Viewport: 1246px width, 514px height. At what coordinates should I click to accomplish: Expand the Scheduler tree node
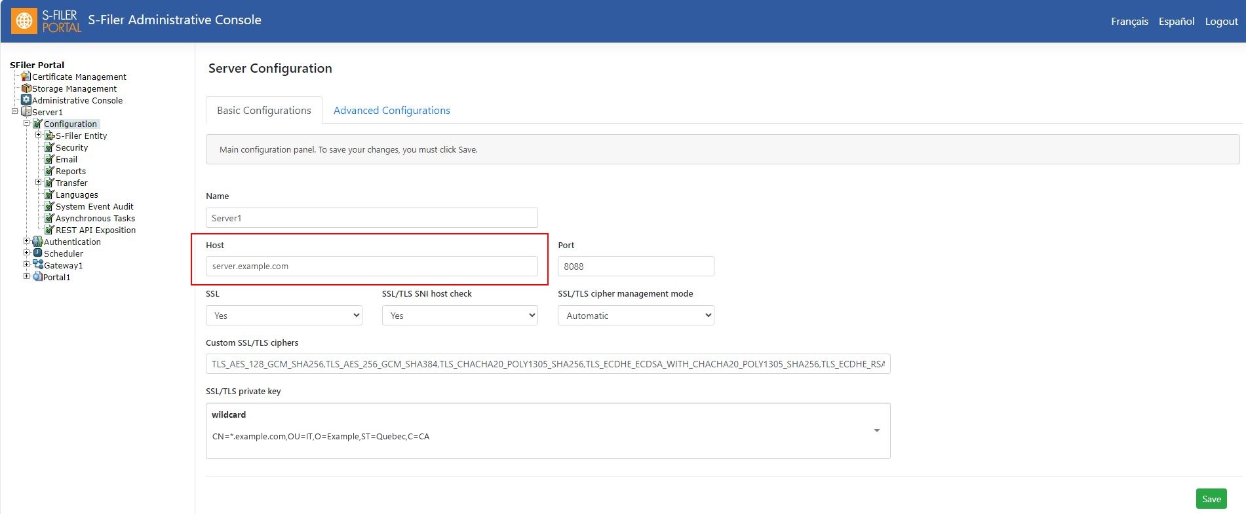26,253
